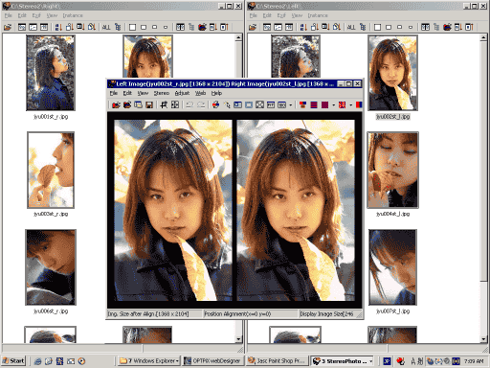Image resolution: width=490 pixels, height=368 pixels.
Task: Click the four-arrow alignment icon in stereo viewer
Action: pos(175,104)
